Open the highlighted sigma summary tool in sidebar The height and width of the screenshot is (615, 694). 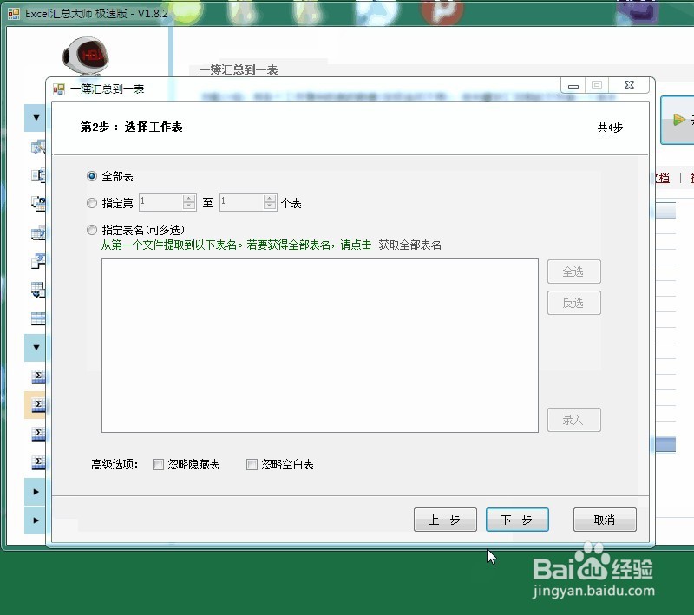(x=38, y=405)
